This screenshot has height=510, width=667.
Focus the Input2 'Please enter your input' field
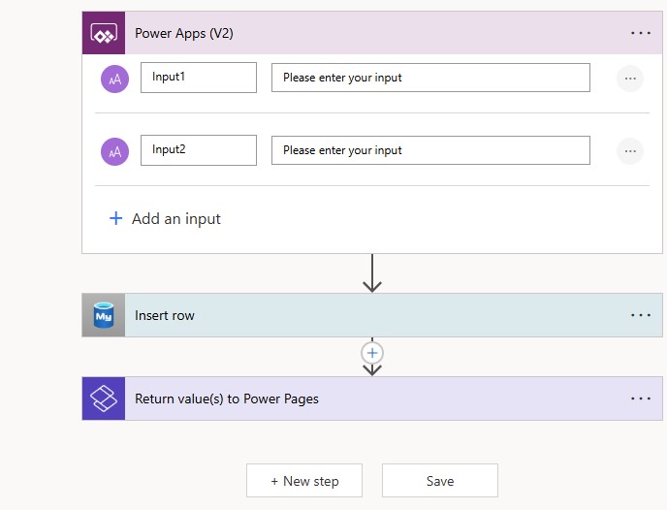[430, 150]
